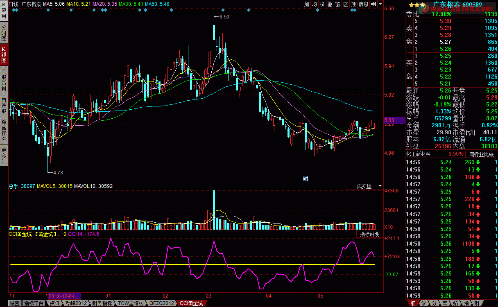Switch to 分时图 sidebar tab
Viewport: 498px width, 307px height.
coord(4,33)
